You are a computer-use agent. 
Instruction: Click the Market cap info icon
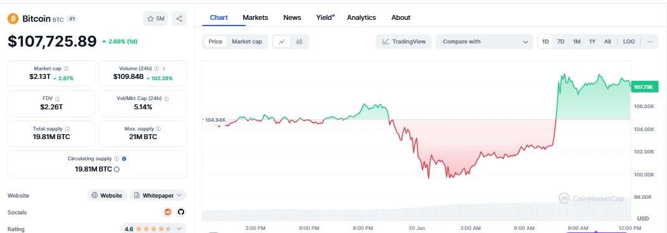[67, 68]
